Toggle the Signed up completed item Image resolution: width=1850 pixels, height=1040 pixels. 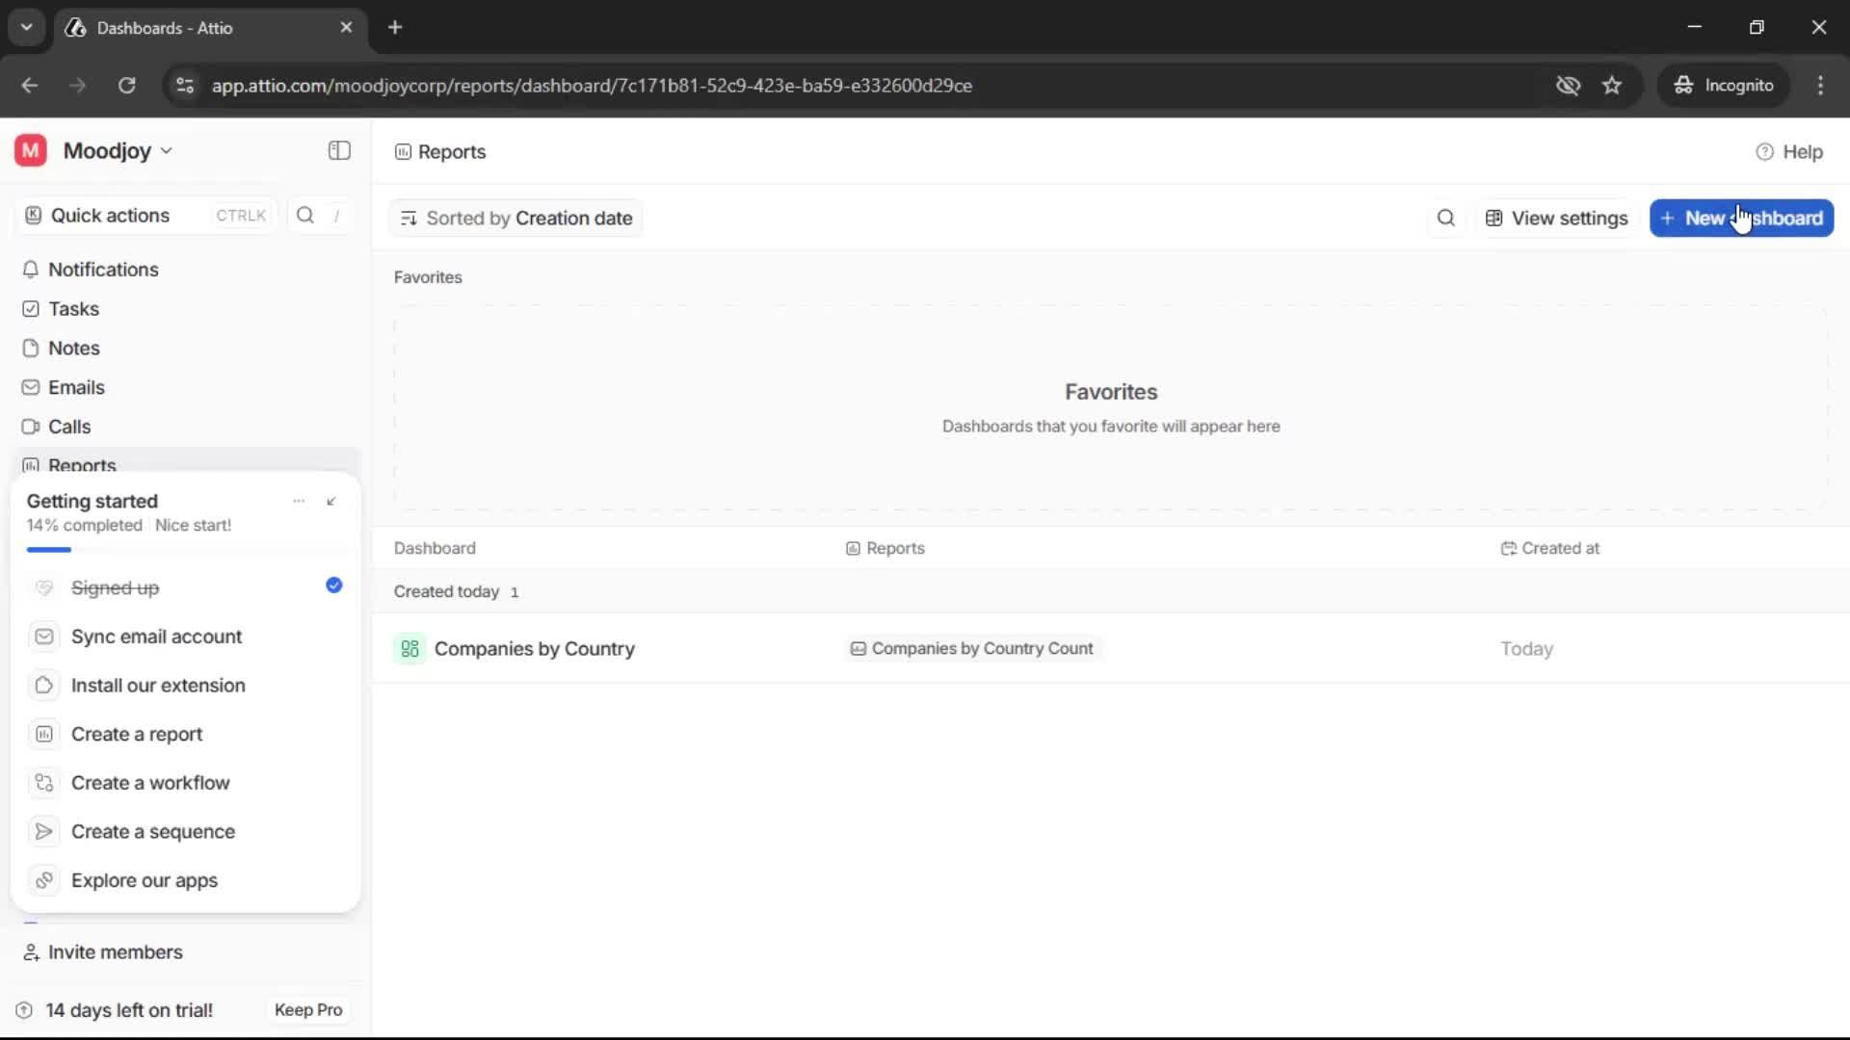tap(333, 585)
